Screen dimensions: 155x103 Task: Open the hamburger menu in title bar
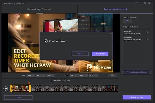coord(136,3)
